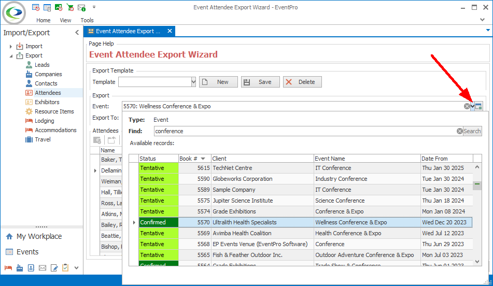This screenshot has width=493, height=286.
Task: Click the factory icon in bottom navigation strip
Action: pos(20,268)
